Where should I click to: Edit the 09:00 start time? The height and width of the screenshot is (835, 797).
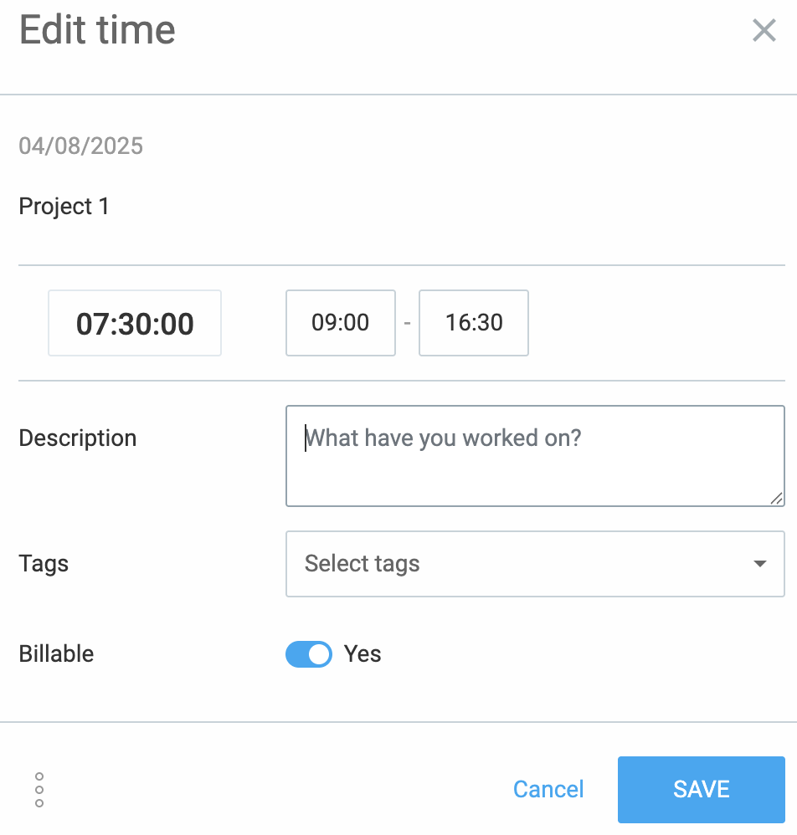click(341, 323)
